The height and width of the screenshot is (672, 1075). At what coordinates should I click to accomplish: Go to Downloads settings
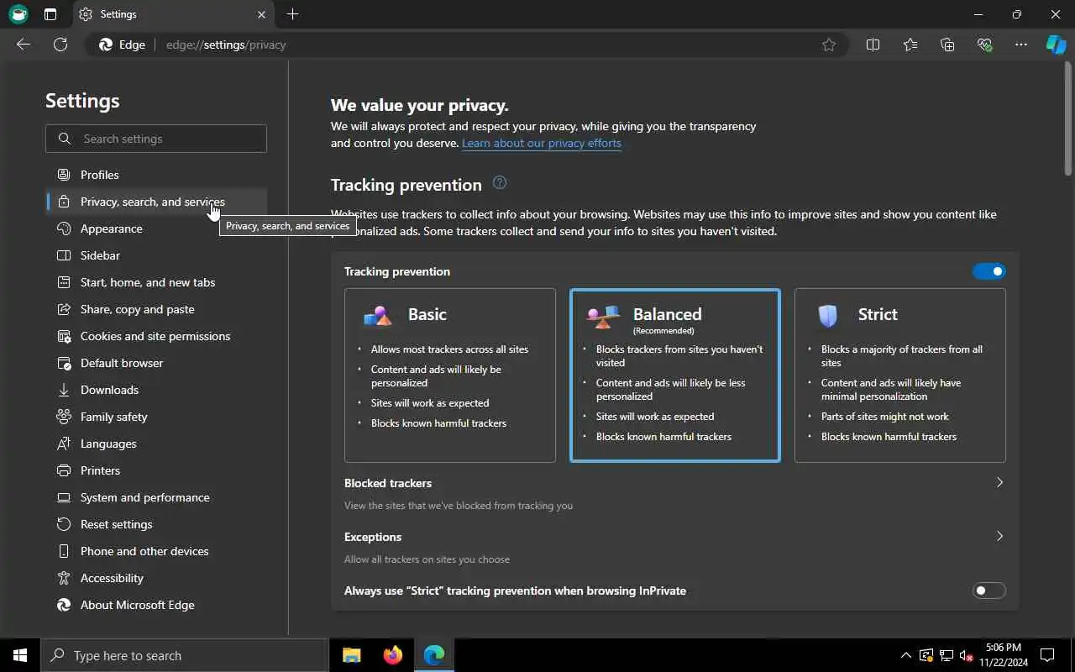click(156, 390)
